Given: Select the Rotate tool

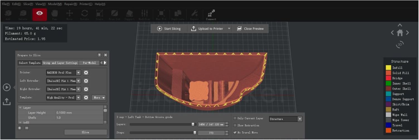Looking at the screenshot, I should (84, 14).
